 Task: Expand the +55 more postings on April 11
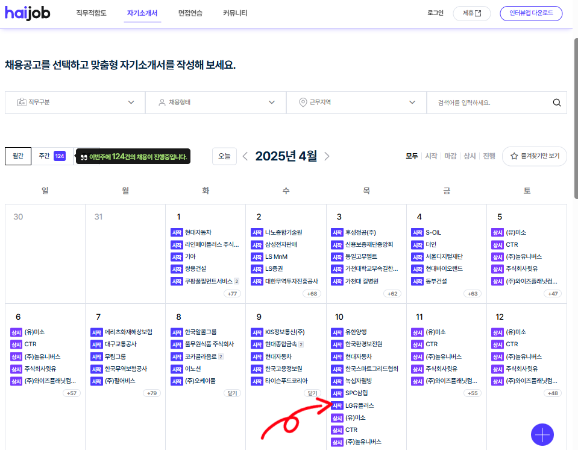tap(473, 393)
